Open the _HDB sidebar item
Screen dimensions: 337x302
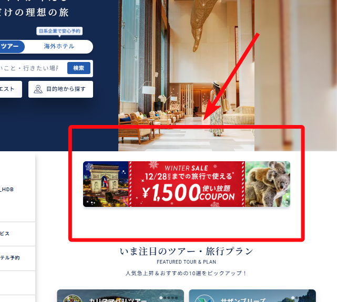[18, 189]
